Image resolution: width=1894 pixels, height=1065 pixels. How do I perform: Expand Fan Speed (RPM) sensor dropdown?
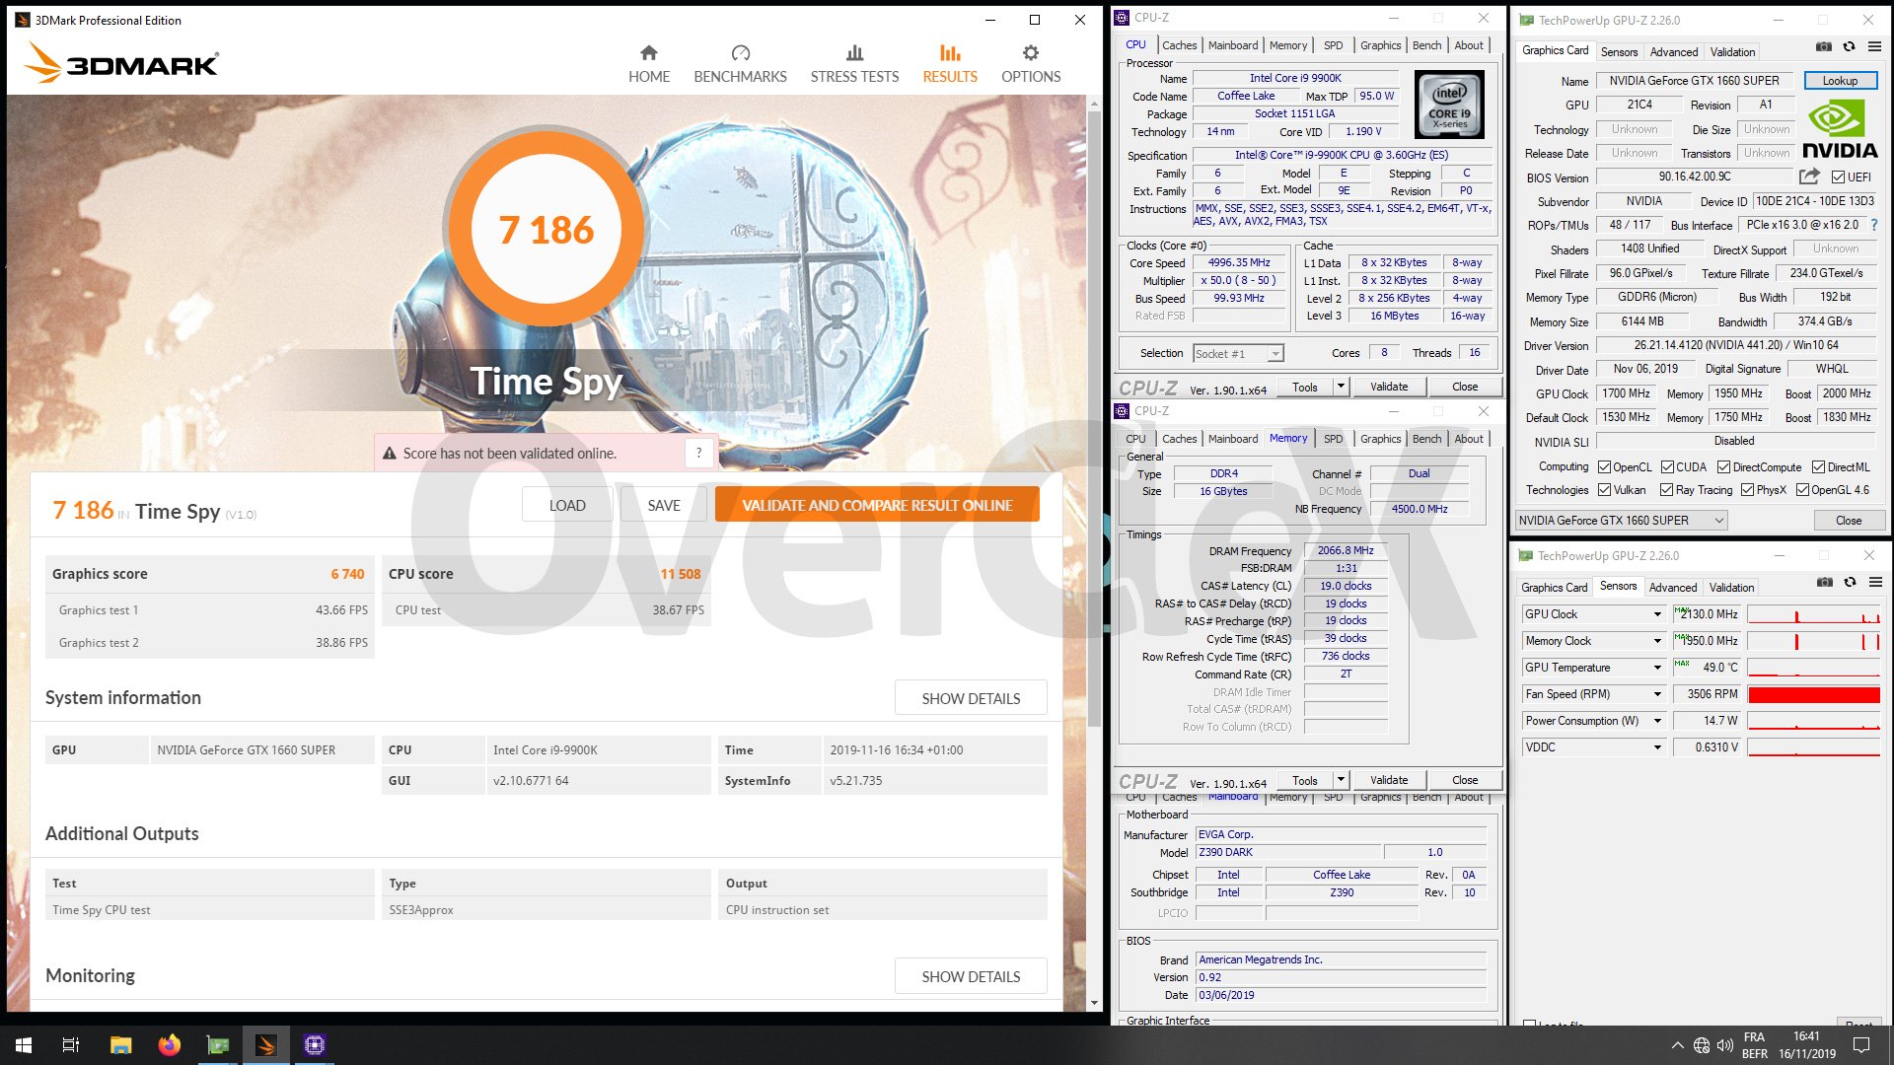point(1657,694)
